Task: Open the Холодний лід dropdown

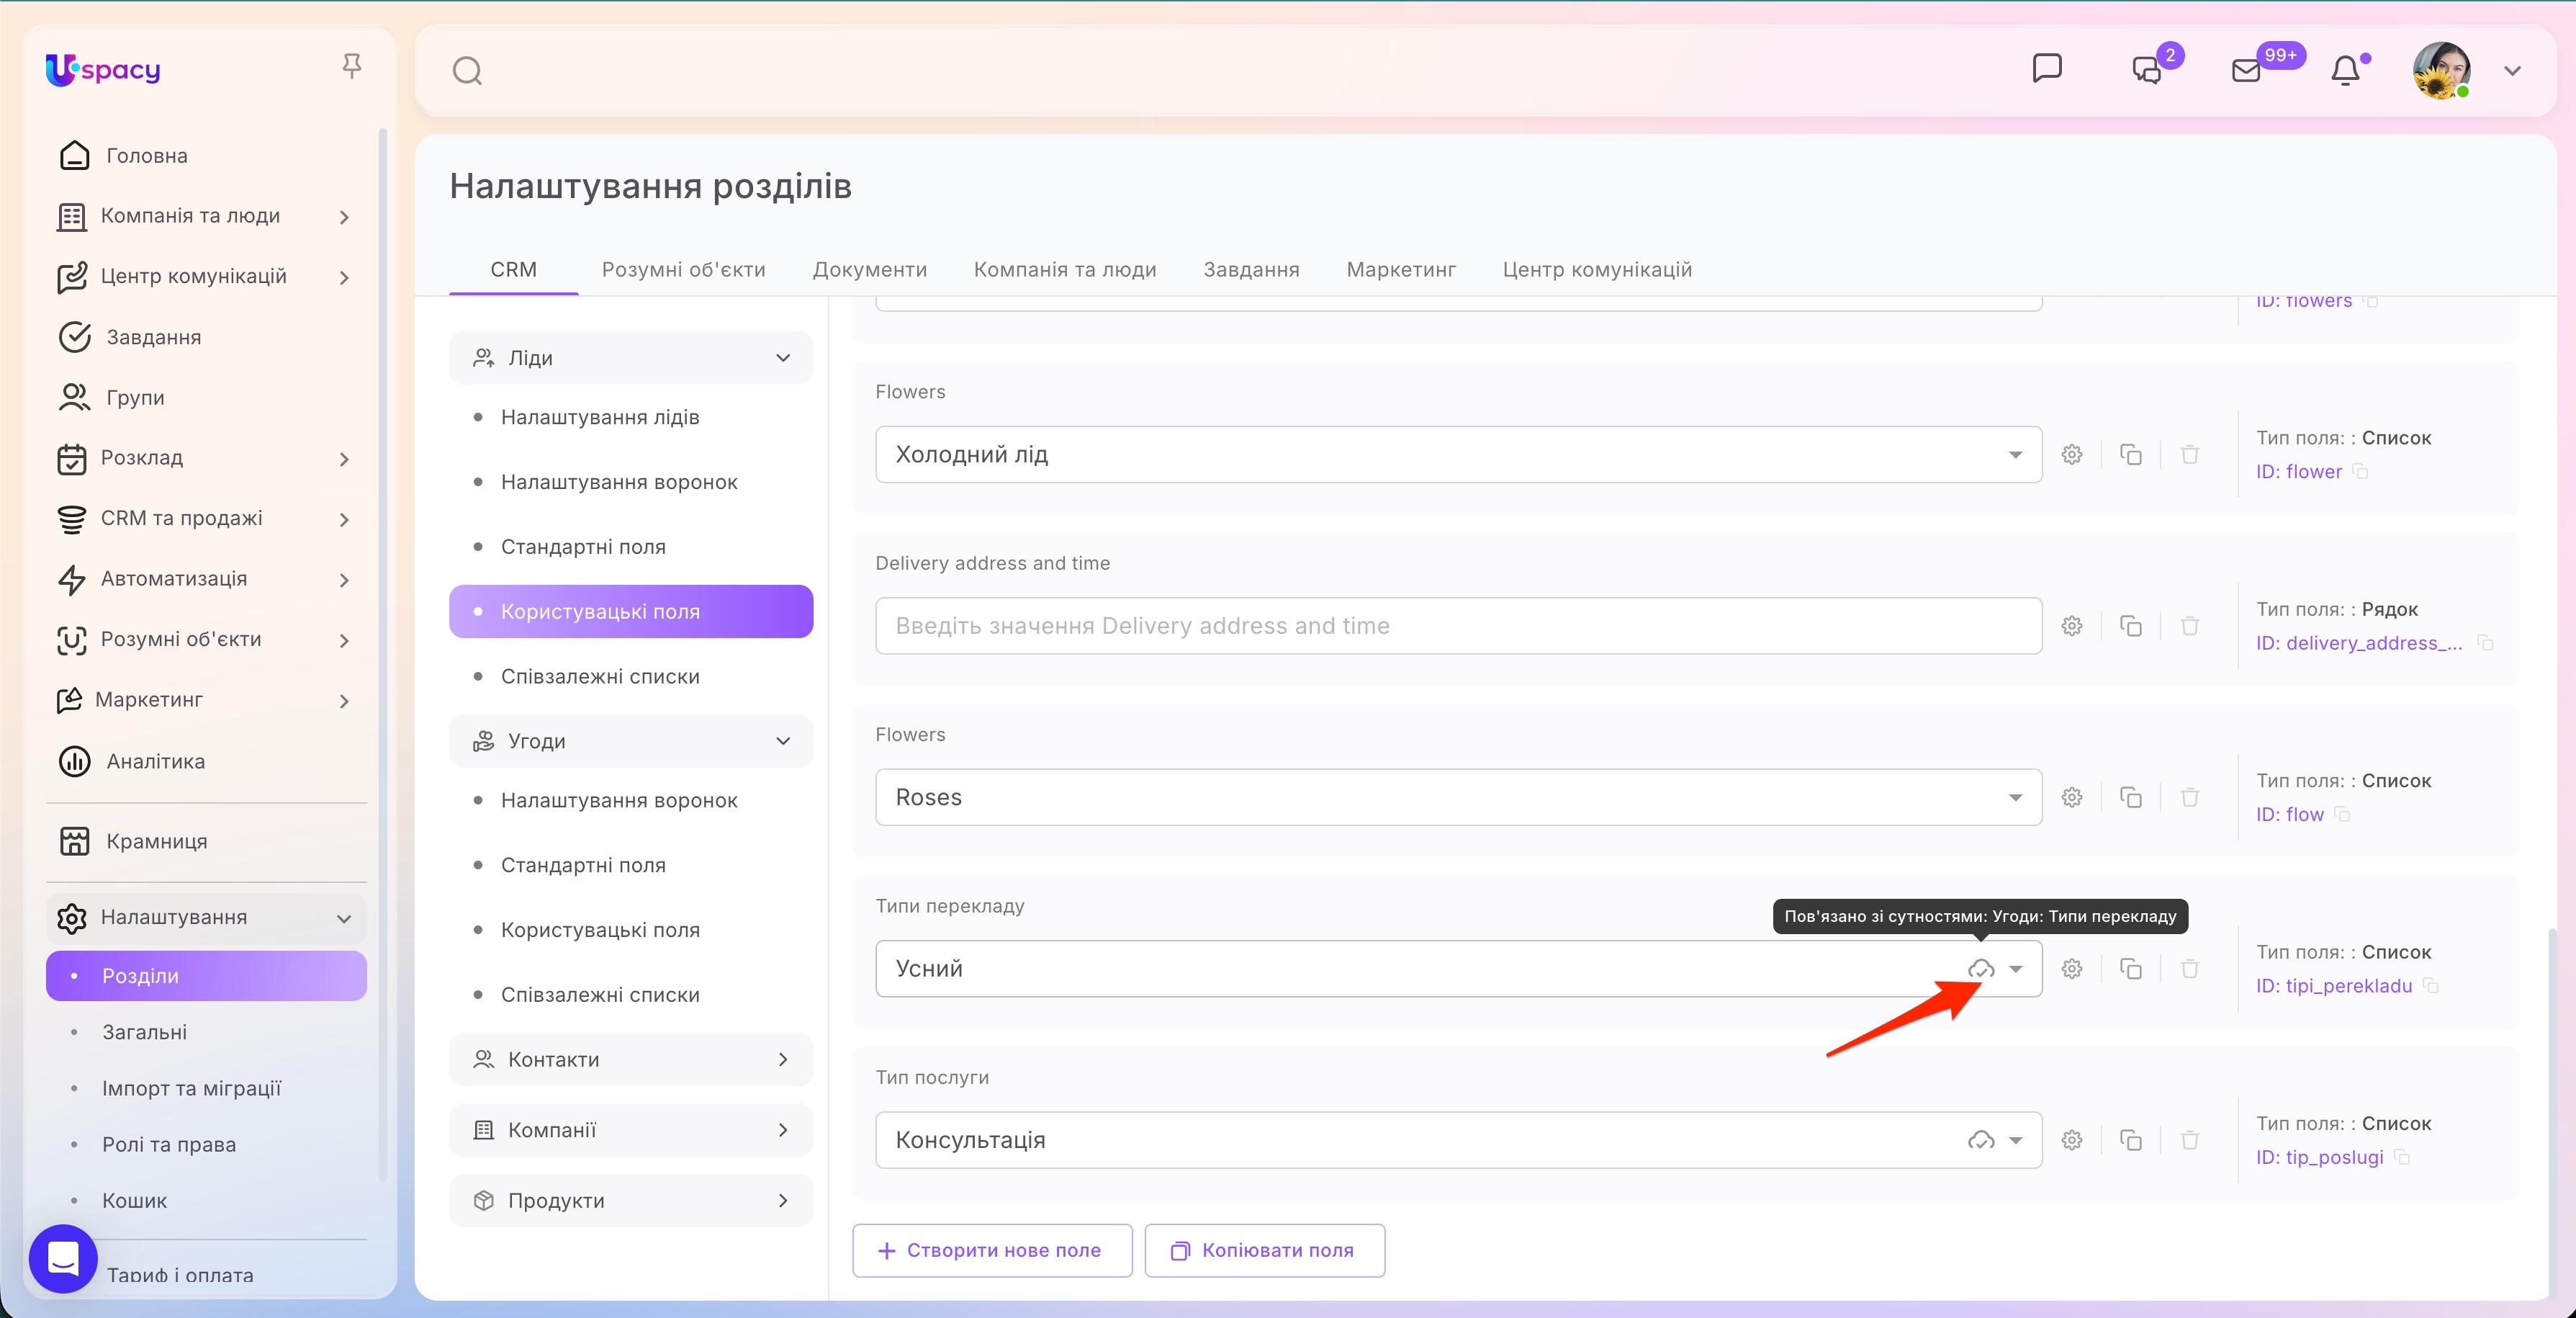Action: [1458, 455]
